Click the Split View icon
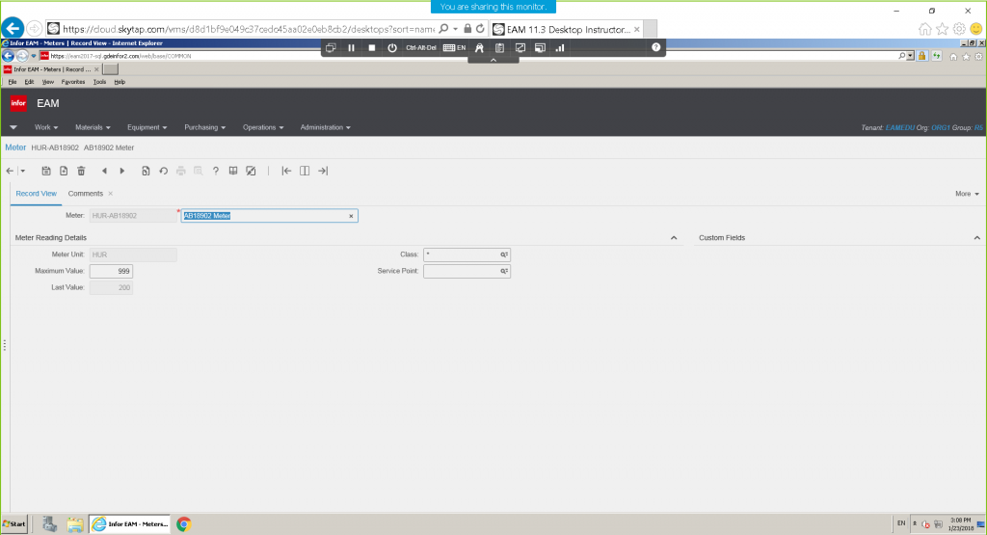Viewport: 987px width, 535px height. point(305,171)
